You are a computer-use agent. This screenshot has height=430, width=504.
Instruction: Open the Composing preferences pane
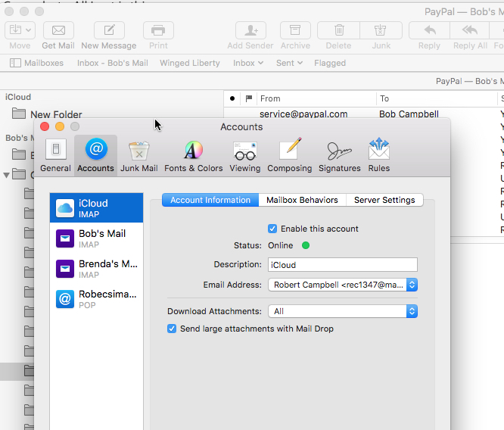[x=289, y=156]
